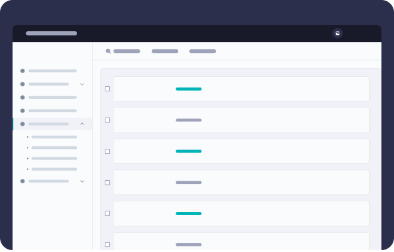Viewport: 394px width, 252px height.
Task: Expand the last sidebar item using its chevron
Action: click(x=82, y=181)
